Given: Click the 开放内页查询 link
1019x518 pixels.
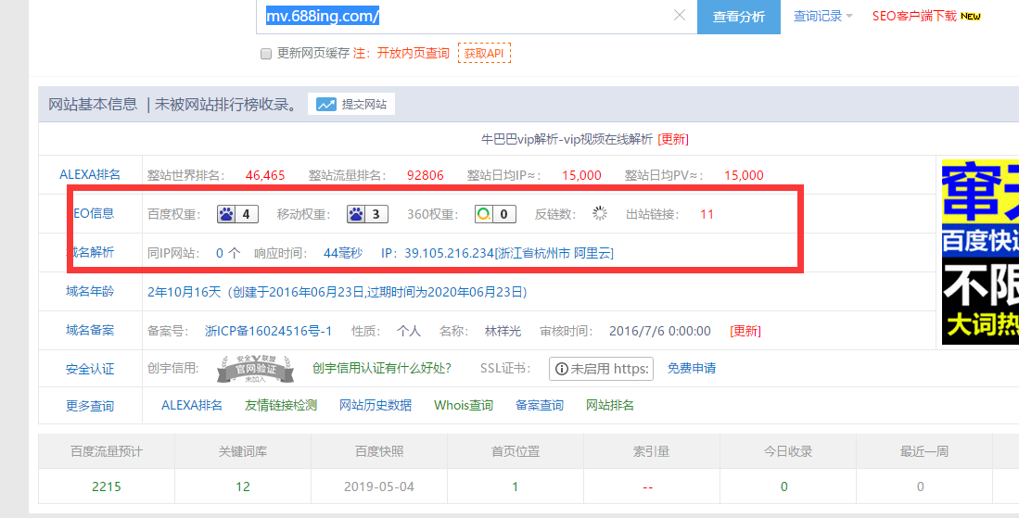Looking at the screenshot, I should (414, 53).
